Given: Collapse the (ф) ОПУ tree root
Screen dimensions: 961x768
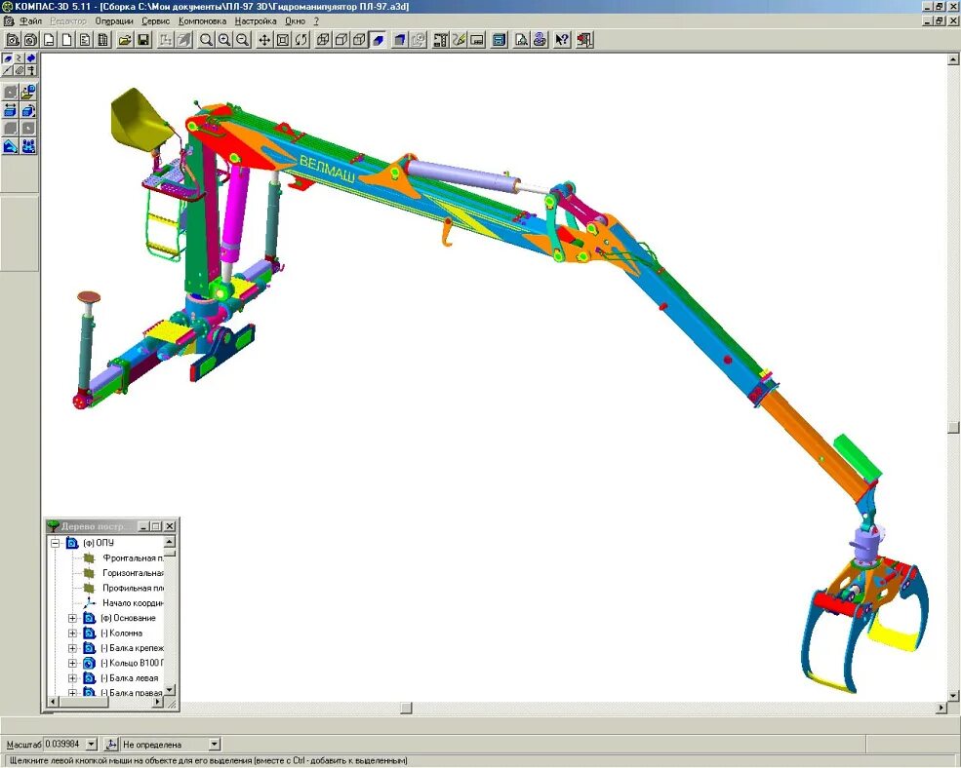Looking at the screenshot, I should click(56, 543).
